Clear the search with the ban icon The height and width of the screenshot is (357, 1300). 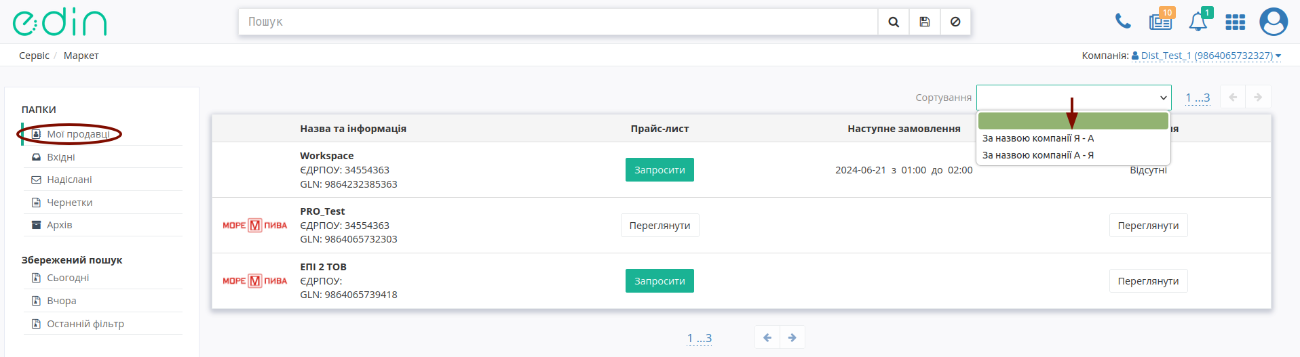955,22
